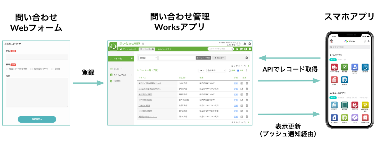Tap the アプリを検索 search bar on phone
The image size is (378, 144).
350,47
